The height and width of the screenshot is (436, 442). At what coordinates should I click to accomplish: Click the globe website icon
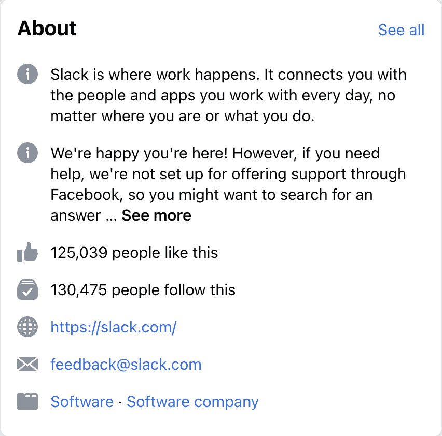click(27, 327)
